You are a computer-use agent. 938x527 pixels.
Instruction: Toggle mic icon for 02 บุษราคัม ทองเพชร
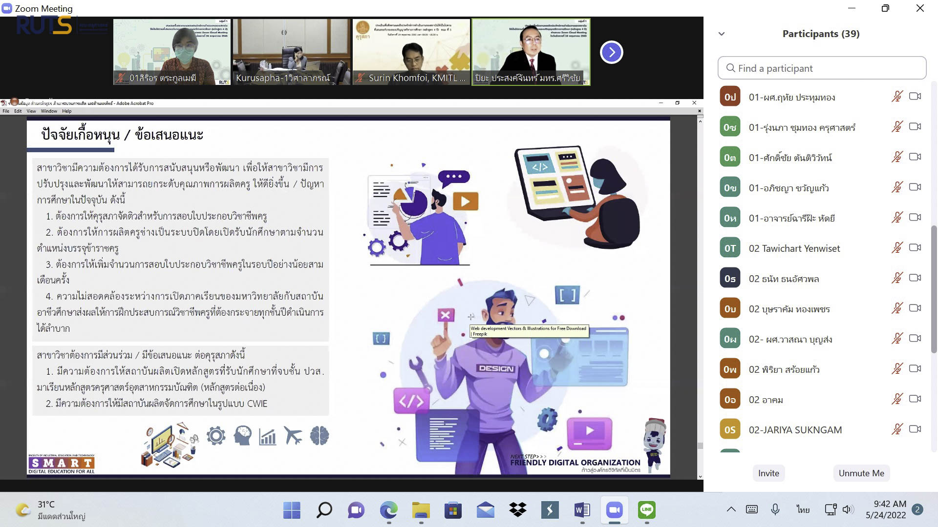[x=897, y=308]
